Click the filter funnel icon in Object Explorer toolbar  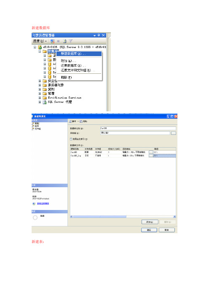tap(70, 41)
